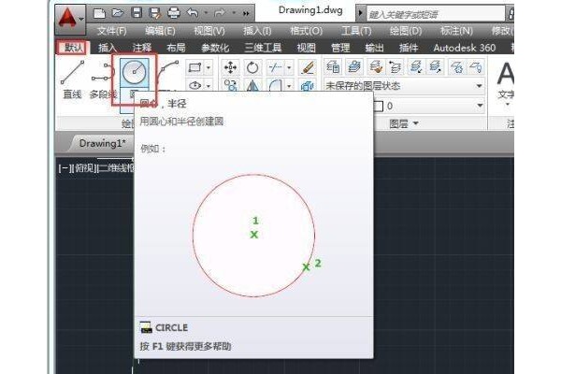Open the rectangle tool dropdown arrow
Viewport: 561px width, 374px height.
tap(209, 67)
